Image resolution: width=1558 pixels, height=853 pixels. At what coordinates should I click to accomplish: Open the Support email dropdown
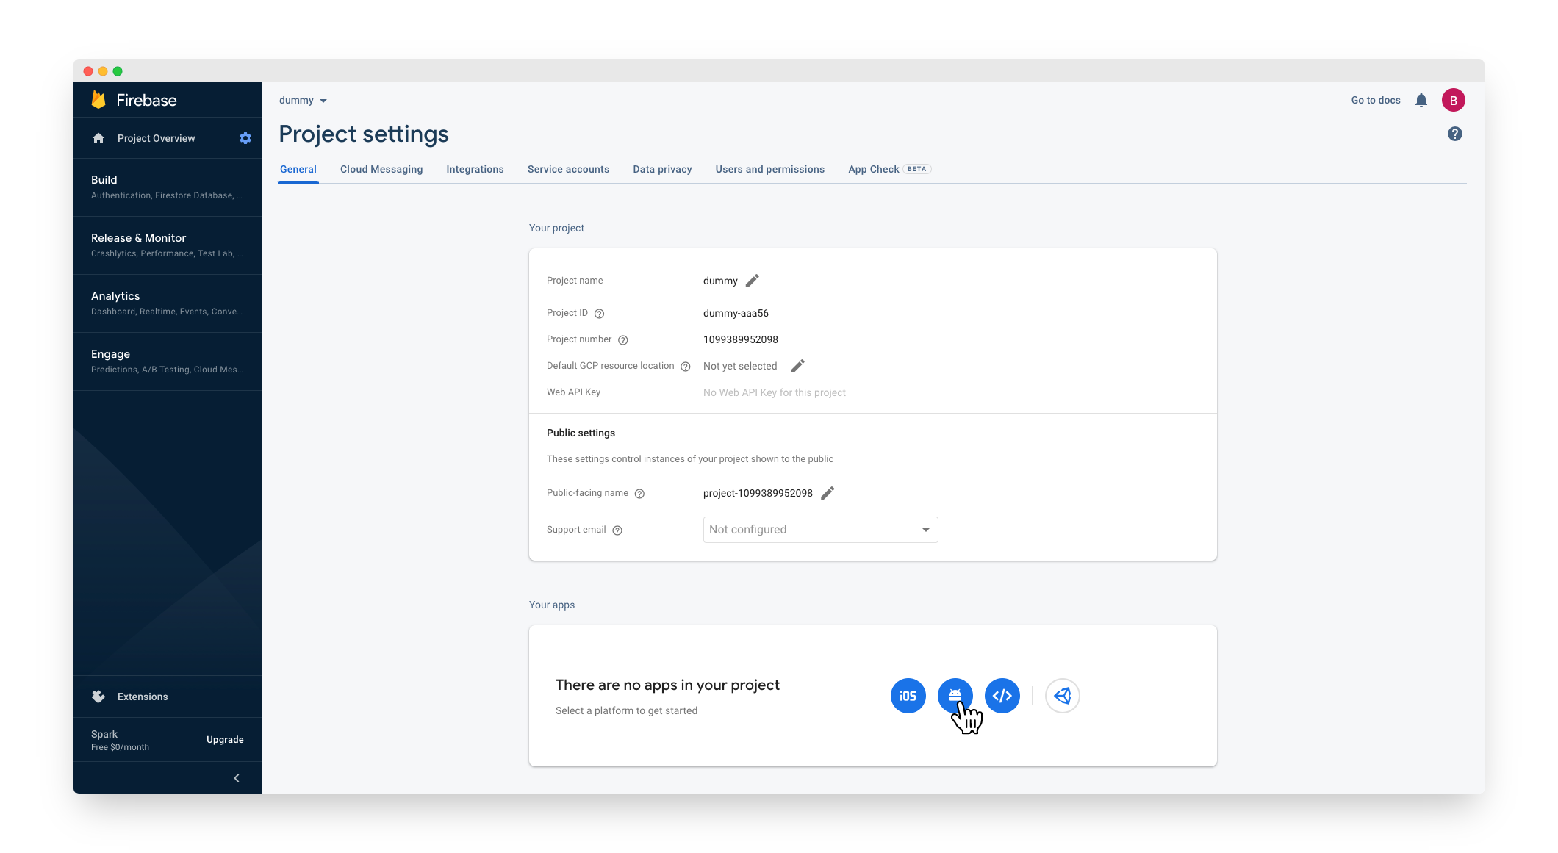819,530
